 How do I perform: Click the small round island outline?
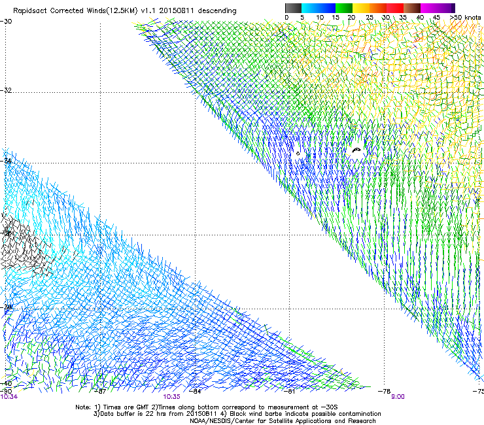click(x=298, y=154)
